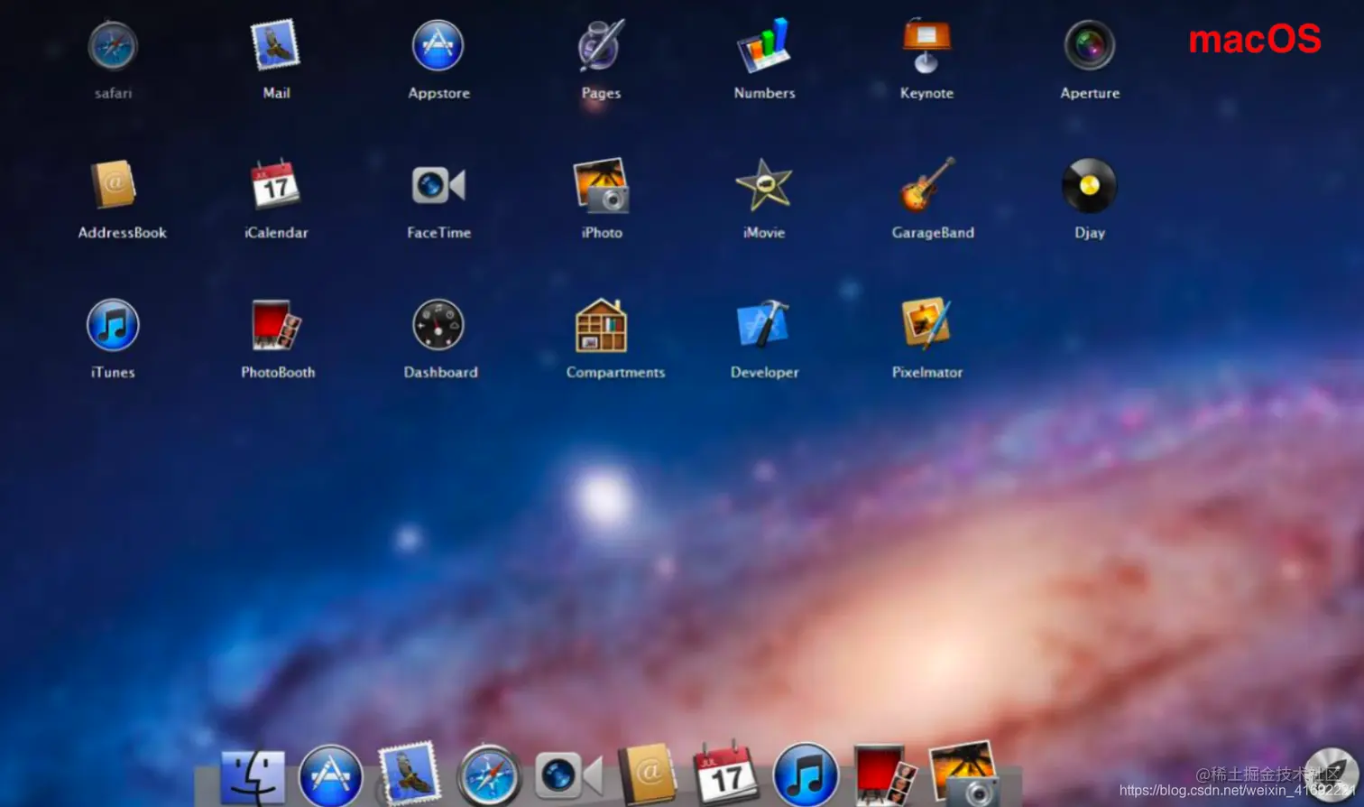This screenshot has width=1364, height=807.
Task: Open App Store from the Dock
Action: point(331,776)
